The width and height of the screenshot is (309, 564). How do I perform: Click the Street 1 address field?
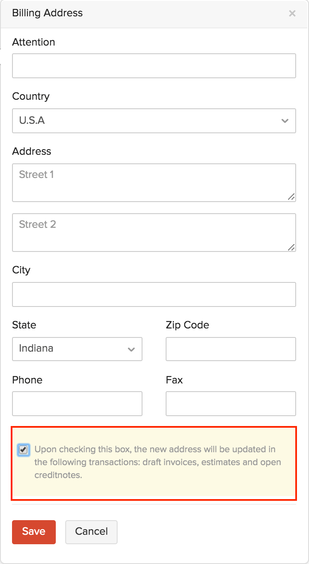(x=154, y=182)
